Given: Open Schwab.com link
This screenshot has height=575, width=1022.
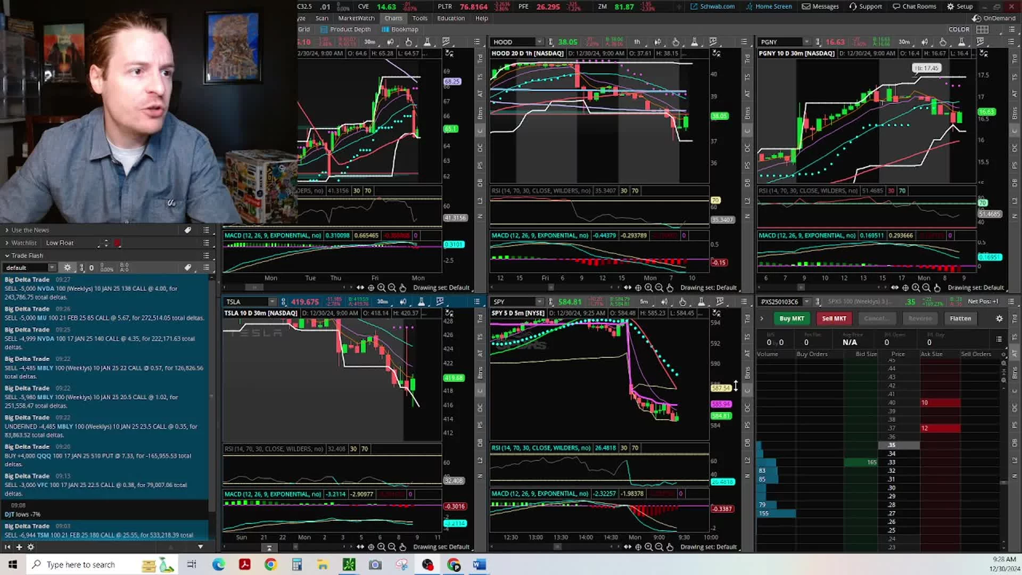Looking at the screenshot, I should pos(712,6).
